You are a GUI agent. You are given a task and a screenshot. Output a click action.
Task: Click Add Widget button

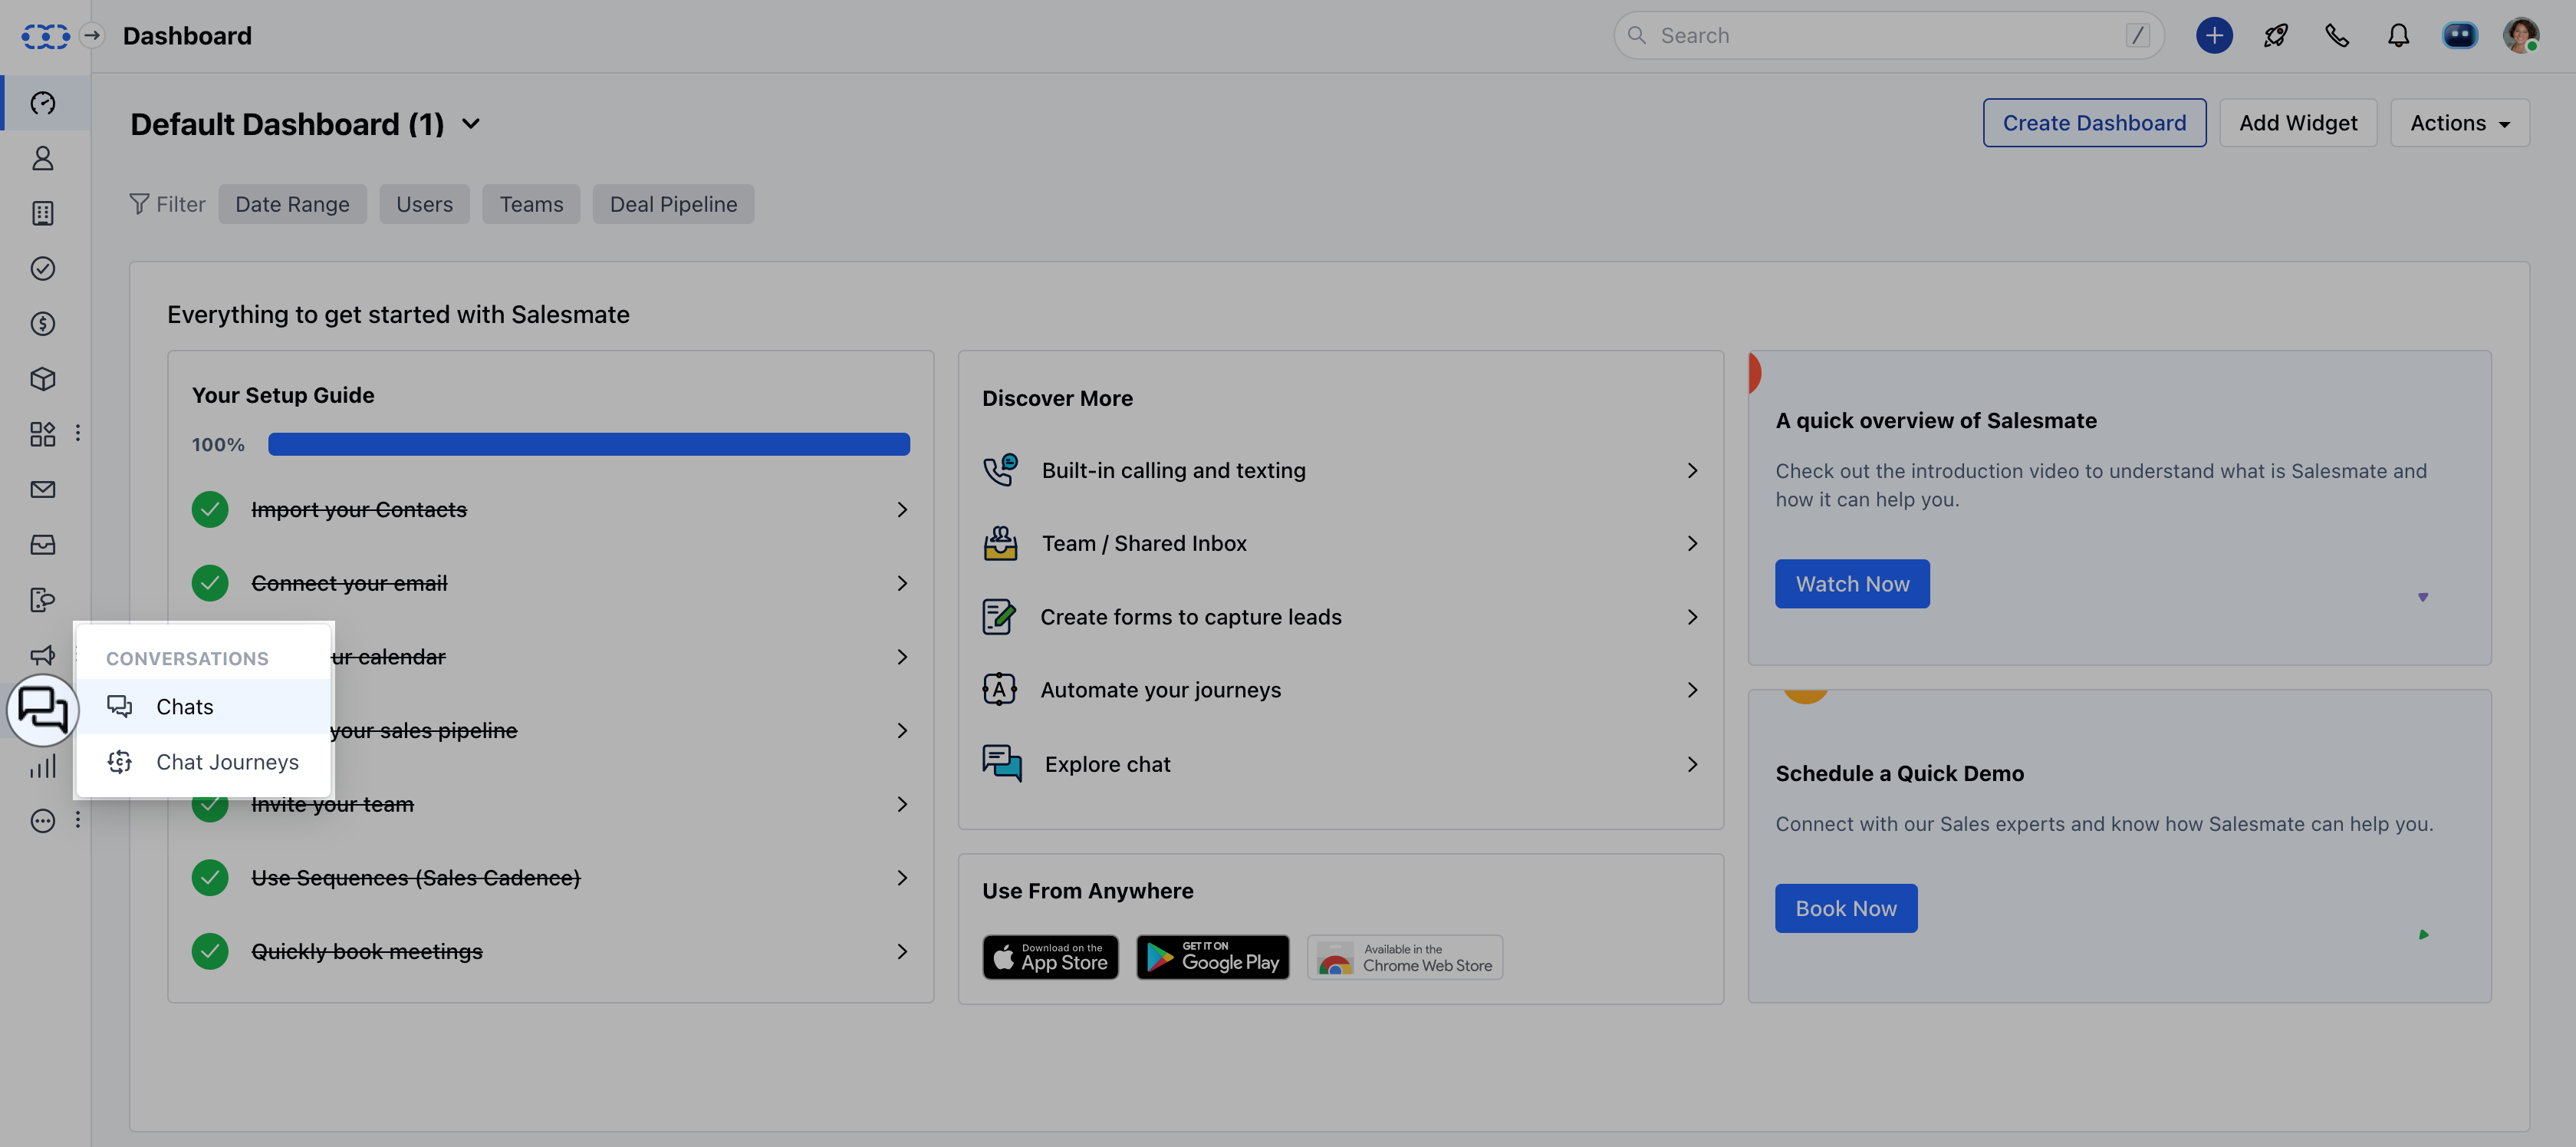point(2298,123)
